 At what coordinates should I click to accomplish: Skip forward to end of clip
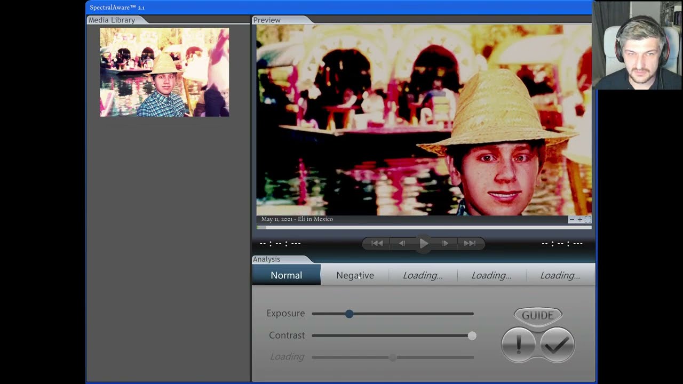(x=470, y=243)
